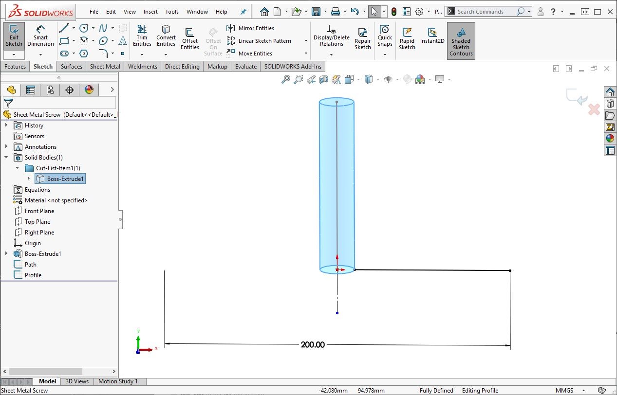The width and height of the screenshot is (617, 395).
Task: Toggle Rapid Sketch mode
Action: [407, 38]
